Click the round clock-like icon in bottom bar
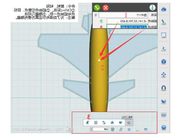 coord(137,129)
